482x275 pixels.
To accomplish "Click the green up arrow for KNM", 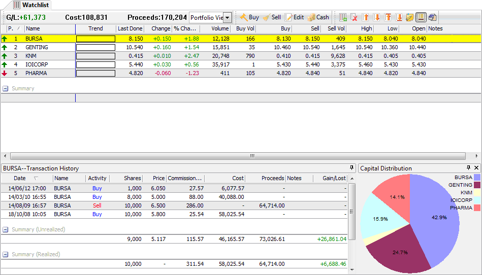I will coord(4,56).
